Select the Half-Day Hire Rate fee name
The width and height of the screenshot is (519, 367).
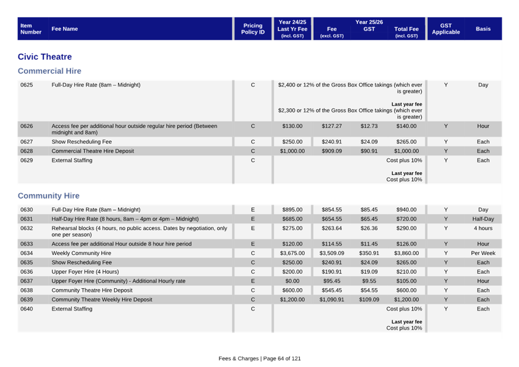click(125, 219)
